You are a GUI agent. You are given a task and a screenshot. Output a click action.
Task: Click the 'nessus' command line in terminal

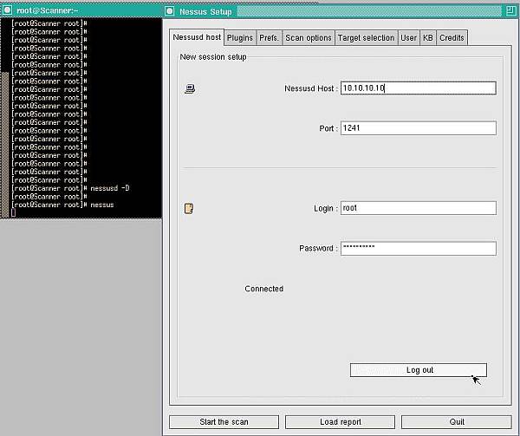coord(62,205)
